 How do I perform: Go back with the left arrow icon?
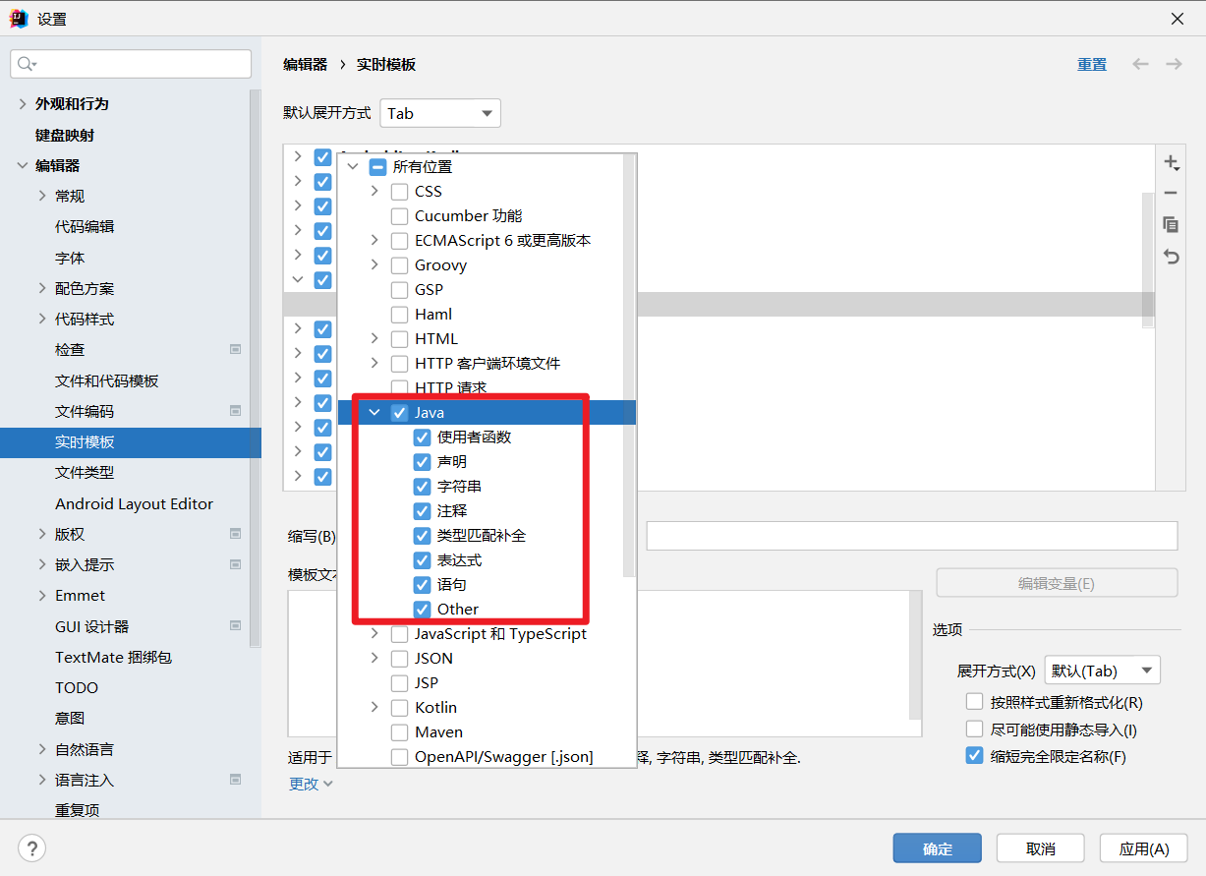click(x=1140, y=64)
